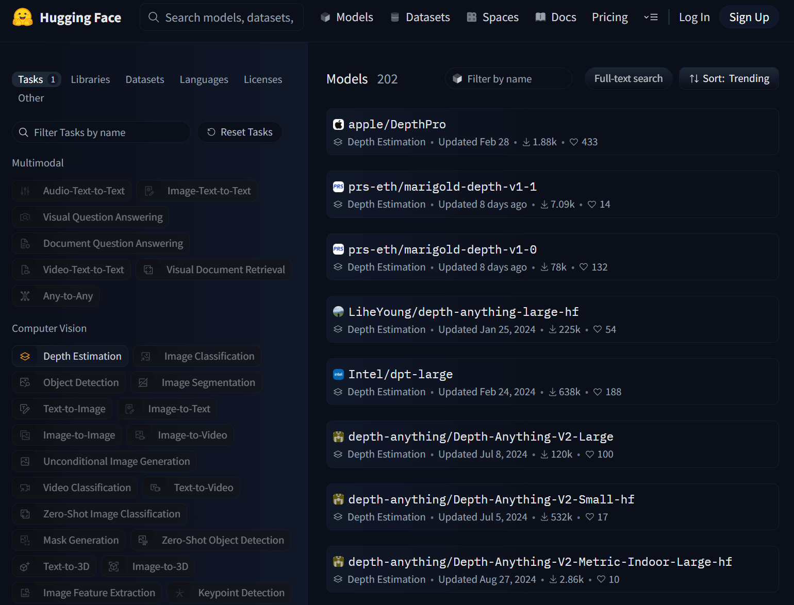Switch to the Datasets filter tab

point(145,79)
